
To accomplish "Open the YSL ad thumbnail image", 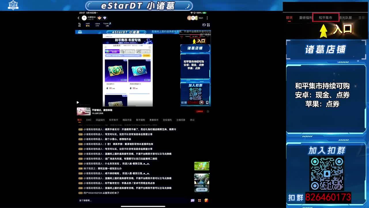I will point(84,111).
